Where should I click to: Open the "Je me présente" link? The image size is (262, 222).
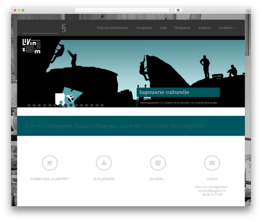pos(104,179)
